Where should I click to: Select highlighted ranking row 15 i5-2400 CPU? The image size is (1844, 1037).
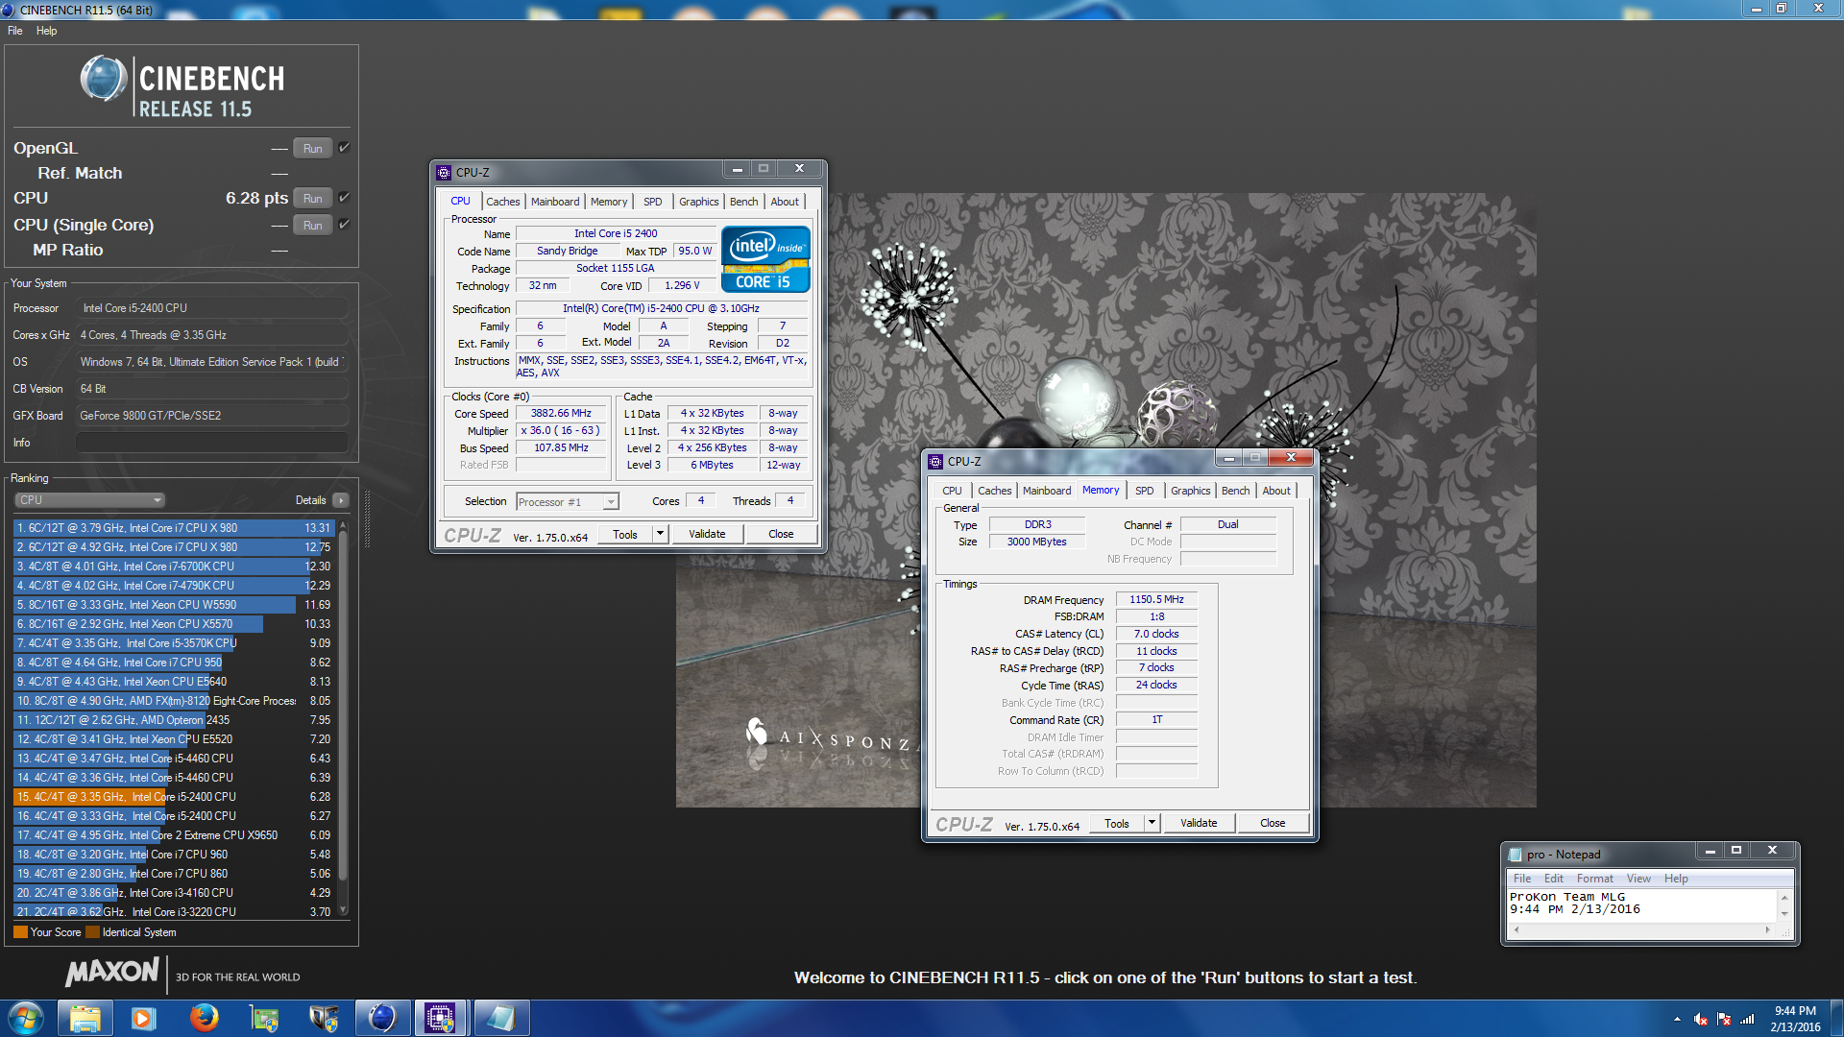coord(174,797)
